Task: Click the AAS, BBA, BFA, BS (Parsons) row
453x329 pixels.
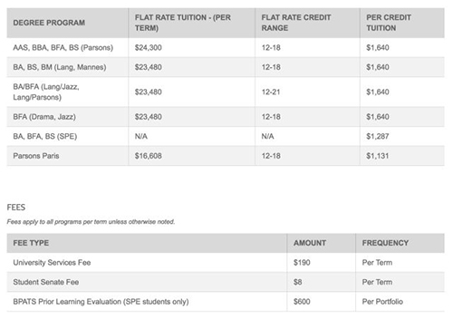Action: pos(226,48)
